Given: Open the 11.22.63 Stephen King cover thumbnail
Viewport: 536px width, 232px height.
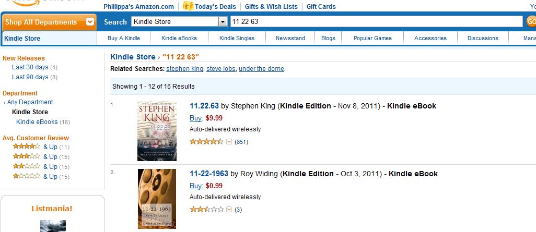Looking at the screenshot, I should coord(157,131).
